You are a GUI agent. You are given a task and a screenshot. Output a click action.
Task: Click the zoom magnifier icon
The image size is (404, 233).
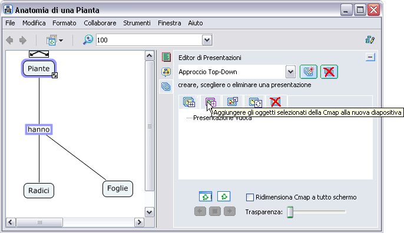(x=88, y=40)
